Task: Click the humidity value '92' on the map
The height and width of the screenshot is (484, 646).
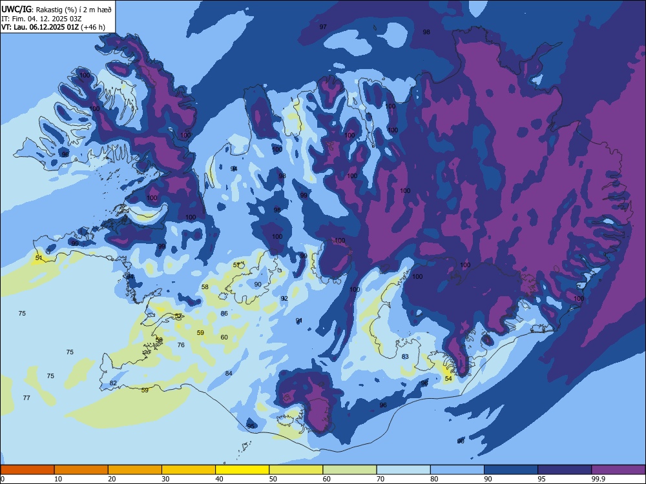Action: point(284,299)
